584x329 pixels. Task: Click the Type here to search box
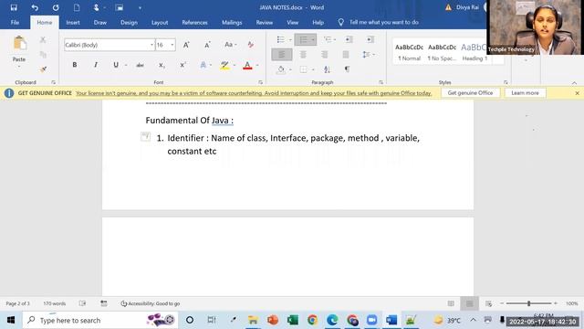coord(100,320)
